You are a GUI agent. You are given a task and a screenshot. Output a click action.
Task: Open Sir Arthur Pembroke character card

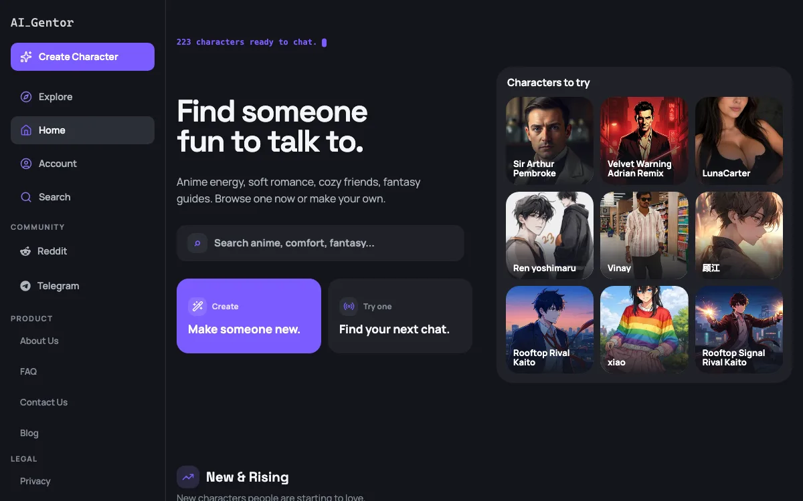coord(549,141)
